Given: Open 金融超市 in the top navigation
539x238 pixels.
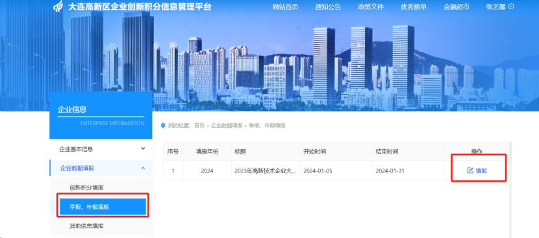Looking at the screenshot, I should tap(457, 7).
